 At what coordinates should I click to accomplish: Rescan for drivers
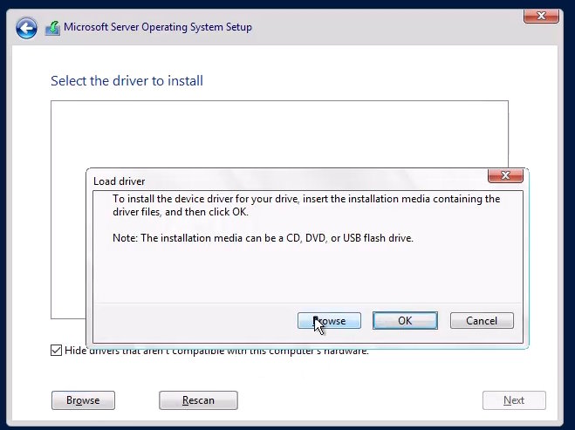click(198, 400)
